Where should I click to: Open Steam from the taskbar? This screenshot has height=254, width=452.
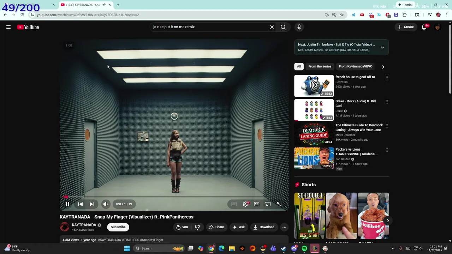284,248
